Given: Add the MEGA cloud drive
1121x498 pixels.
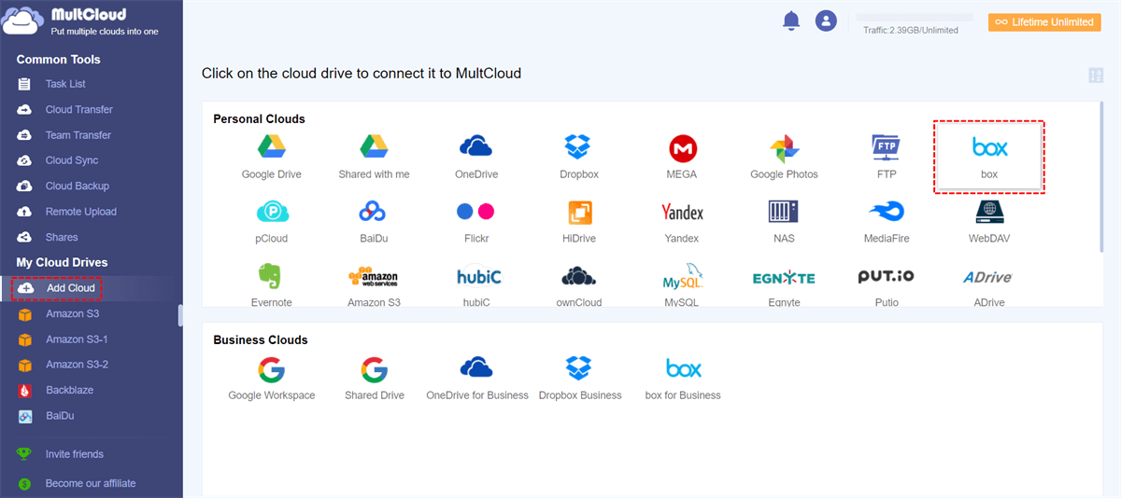Looking at the screenshot, I should pos(683,147).
